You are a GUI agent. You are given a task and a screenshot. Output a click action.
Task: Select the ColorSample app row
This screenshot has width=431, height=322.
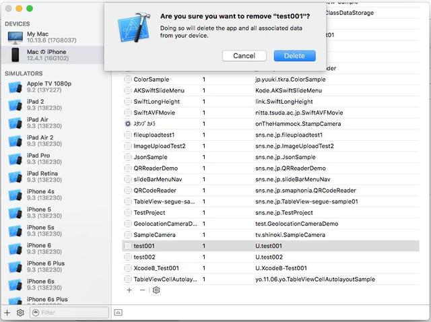[x=271, y=79]
